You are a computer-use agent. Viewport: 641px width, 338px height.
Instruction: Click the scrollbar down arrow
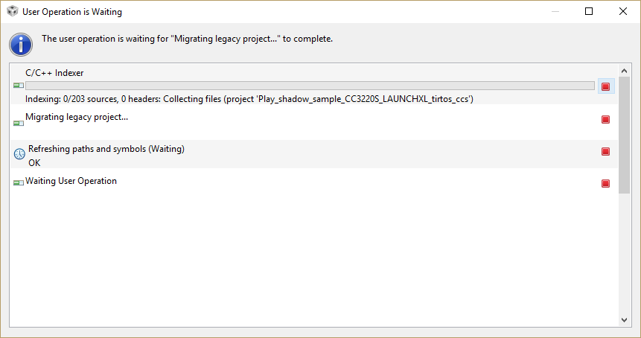624,319
